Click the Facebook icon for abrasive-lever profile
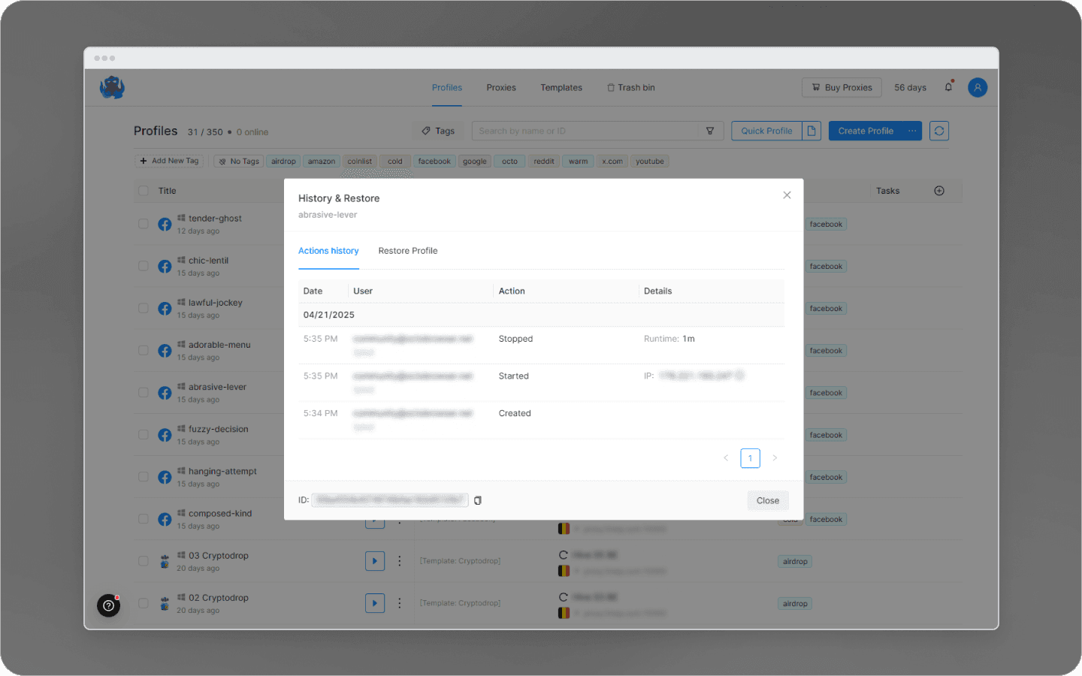The width and height of the screenshot is (1082, 676). click(165, 393)
